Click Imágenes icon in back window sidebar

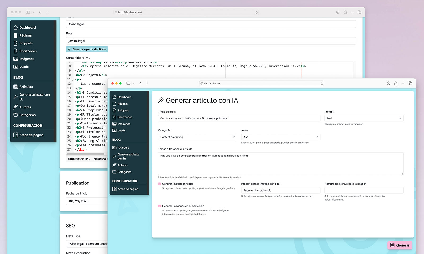click(16, 59)
